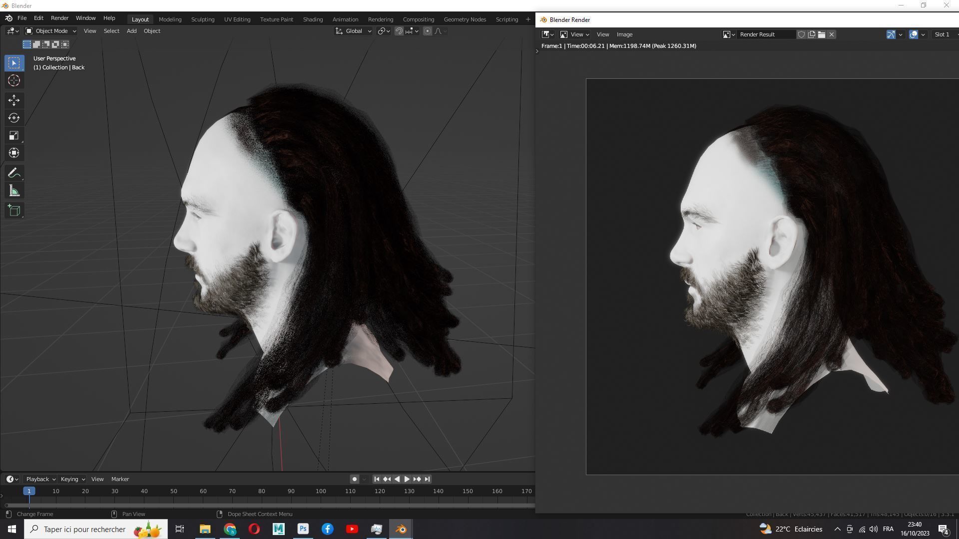Open Windows Start menu

point(12,529)
